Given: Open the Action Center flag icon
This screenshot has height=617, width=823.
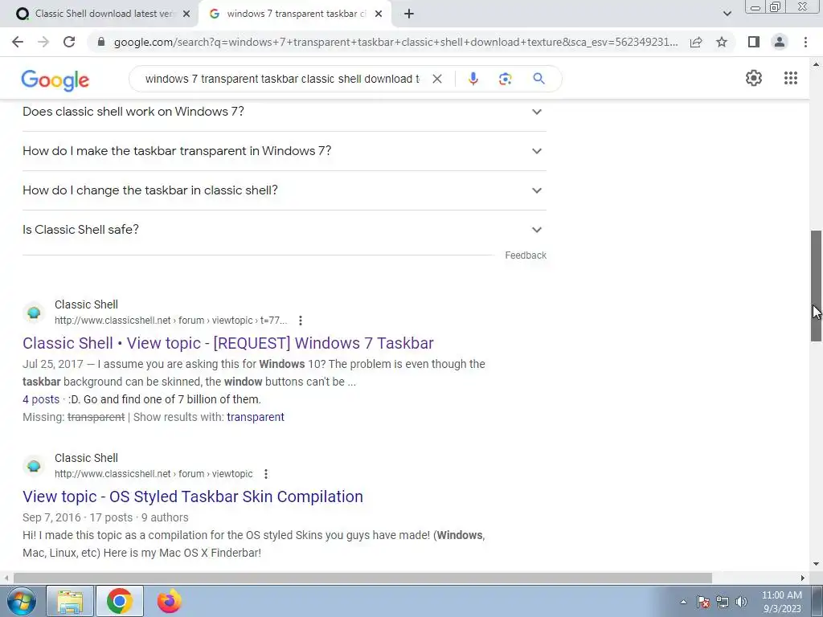Looking at the screenshot, I should click(702, 602).
